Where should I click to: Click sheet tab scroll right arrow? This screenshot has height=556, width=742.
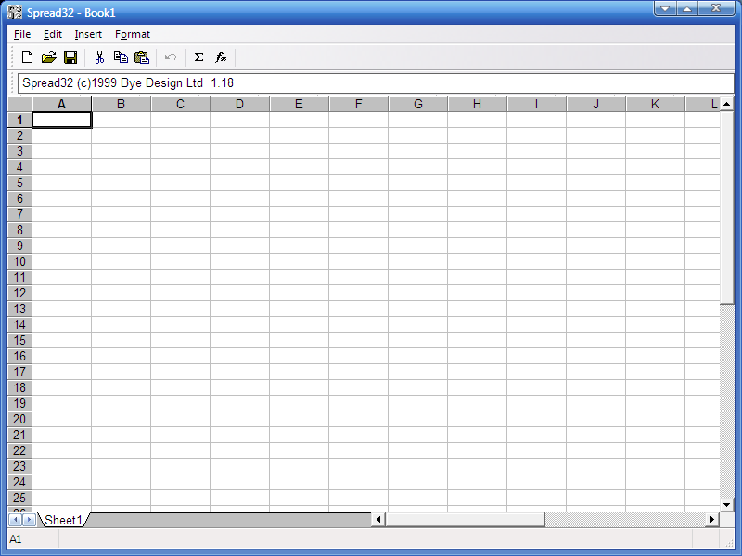pyautogui.click(x=29, y=520)
